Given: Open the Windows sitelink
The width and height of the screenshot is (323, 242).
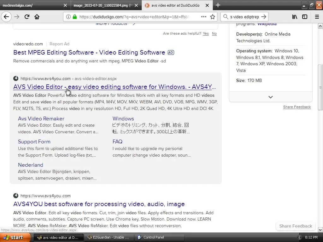Looking at the screenshot, I should (123, 118).
